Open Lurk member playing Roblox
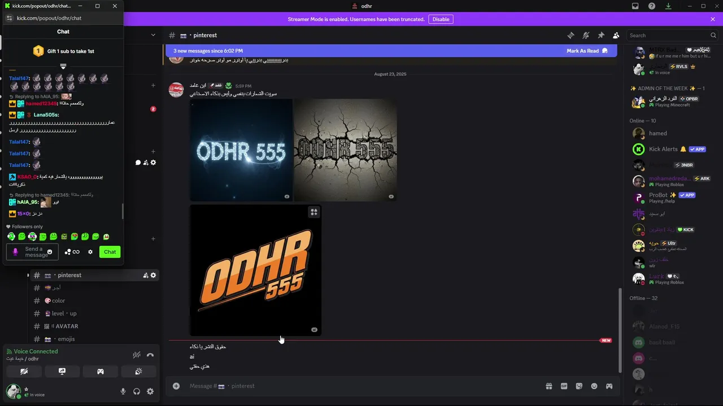 click(672, 279)
